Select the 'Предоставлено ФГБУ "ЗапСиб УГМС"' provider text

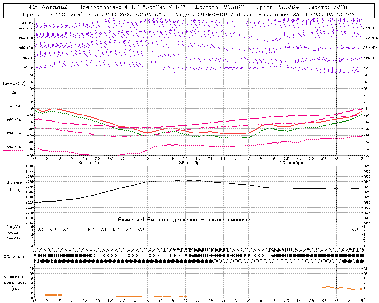[x=133, y=7]
